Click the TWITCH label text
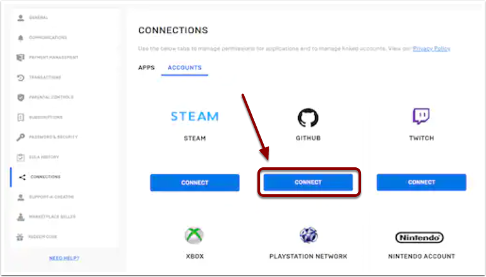The image size is (486, 277). pyautogui.click(x=421, y=138)
